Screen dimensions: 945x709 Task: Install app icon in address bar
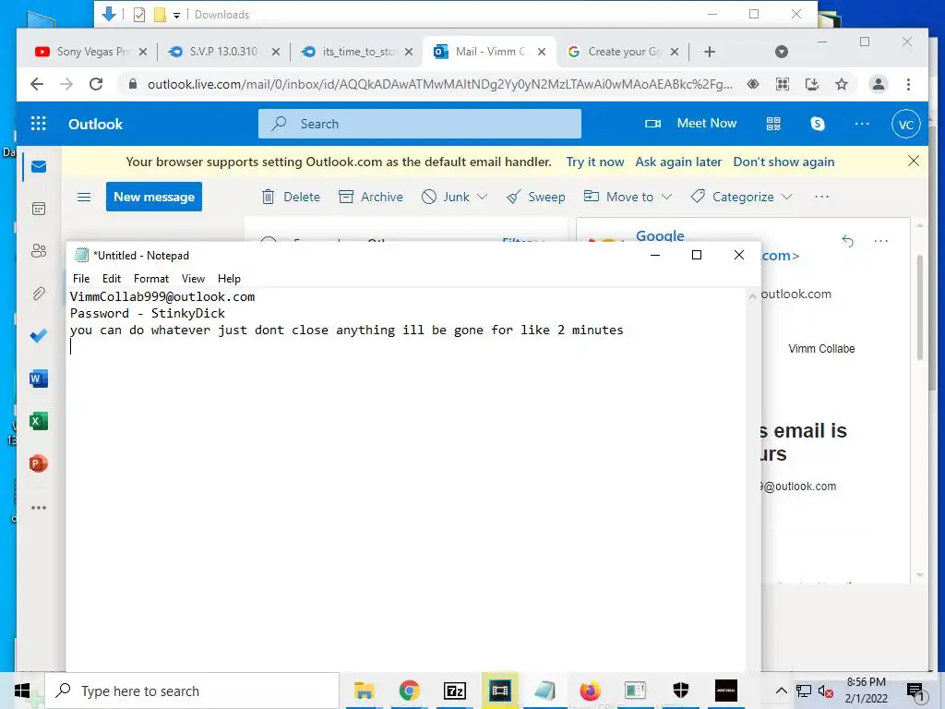point(812,84)
